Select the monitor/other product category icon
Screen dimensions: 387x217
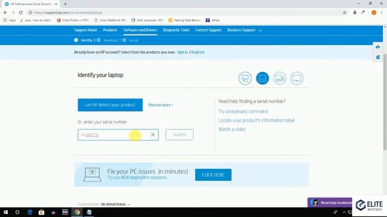(x=297, y=78)
